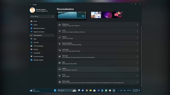Image resolution: width=170 pixels, height=95 pixels.
Task: Open Lock screen settings row
Action: [98, 50]
